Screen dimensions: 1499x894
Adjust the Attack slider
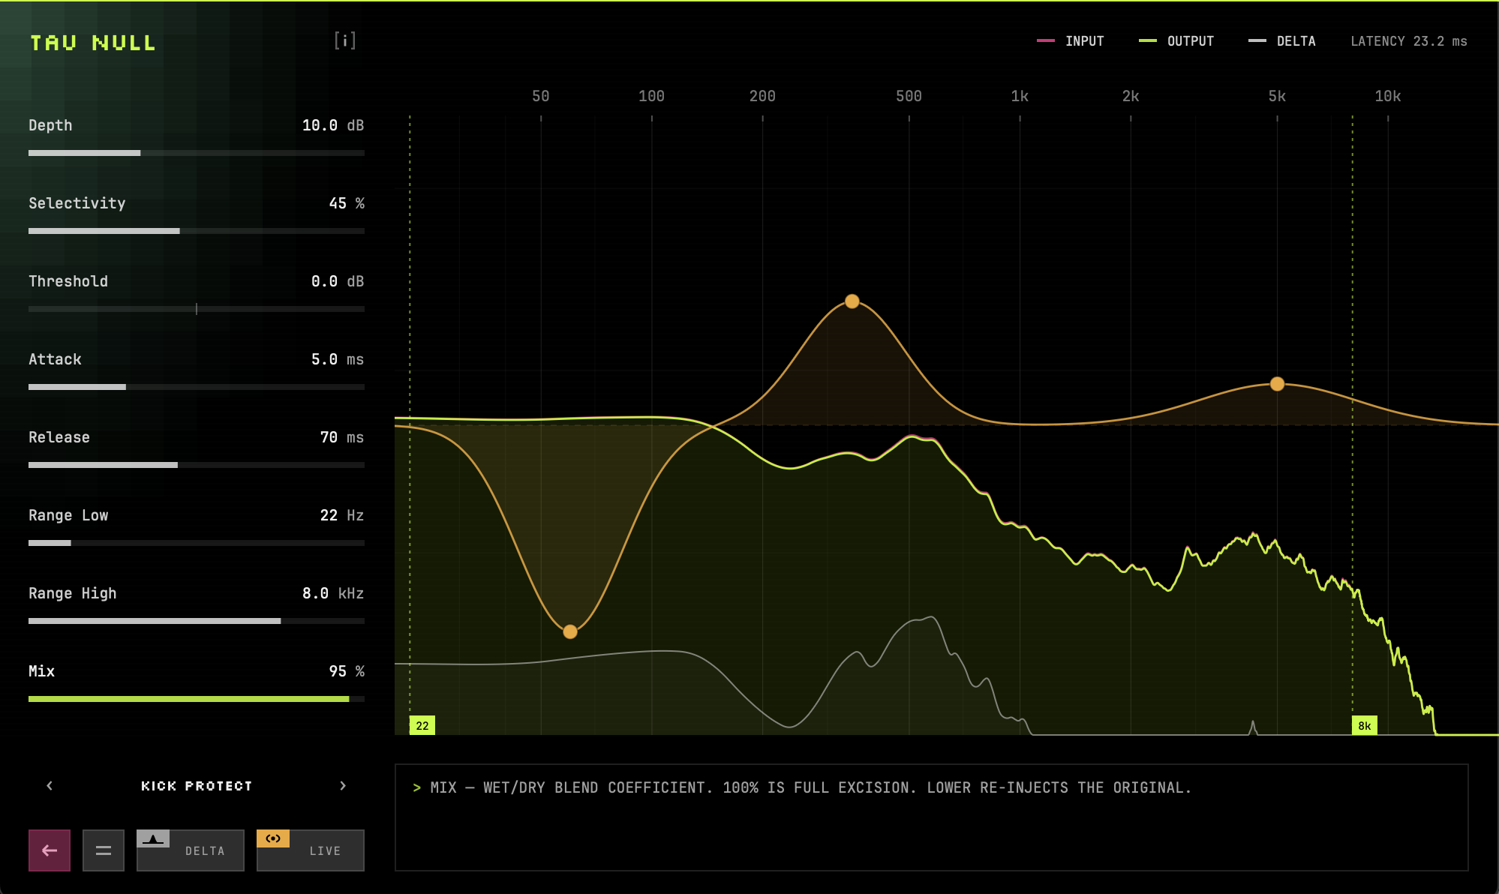point(197,387)
